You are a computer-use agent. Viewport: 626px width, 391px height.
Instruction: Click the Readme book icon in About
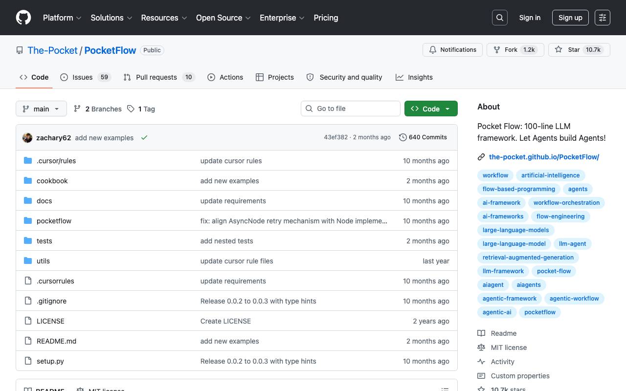[481, 333]
